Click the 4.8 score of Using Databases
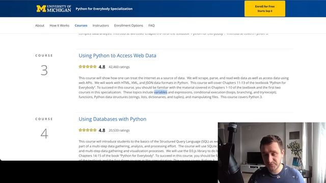 102,130
